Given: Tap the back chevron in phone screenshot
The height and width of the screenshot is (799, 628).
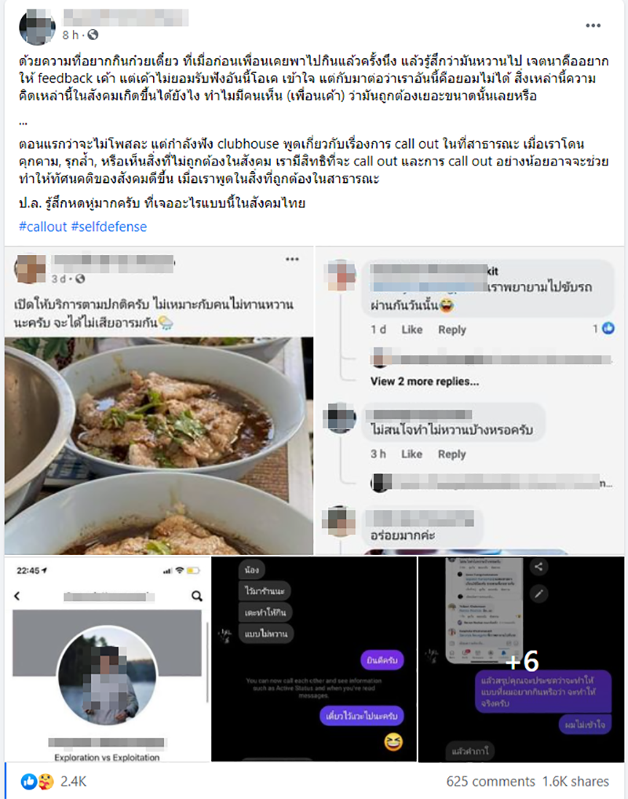Looking at the screenshot, I should tap(16, 596).
